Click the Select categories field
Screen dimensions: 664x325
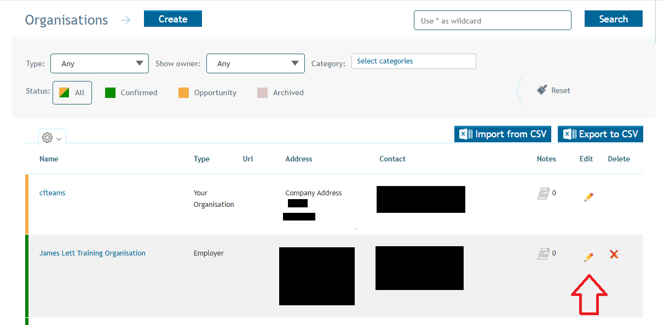[414, 61]
